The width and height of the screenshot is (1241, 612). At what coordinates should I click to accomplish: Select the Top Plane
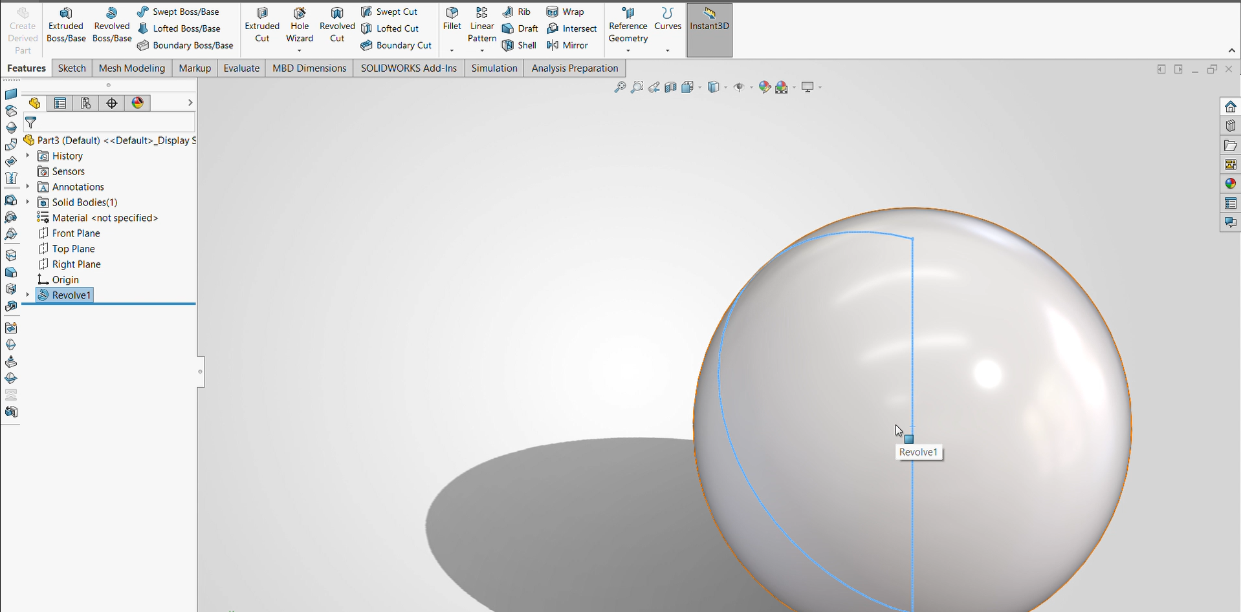tap(67, 249)
